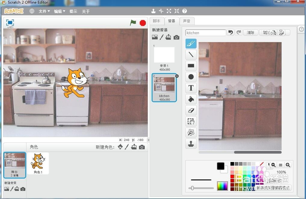Screen dimensions: 306x199
Task: Select the Text tool
Action: [x=191, y=88]
